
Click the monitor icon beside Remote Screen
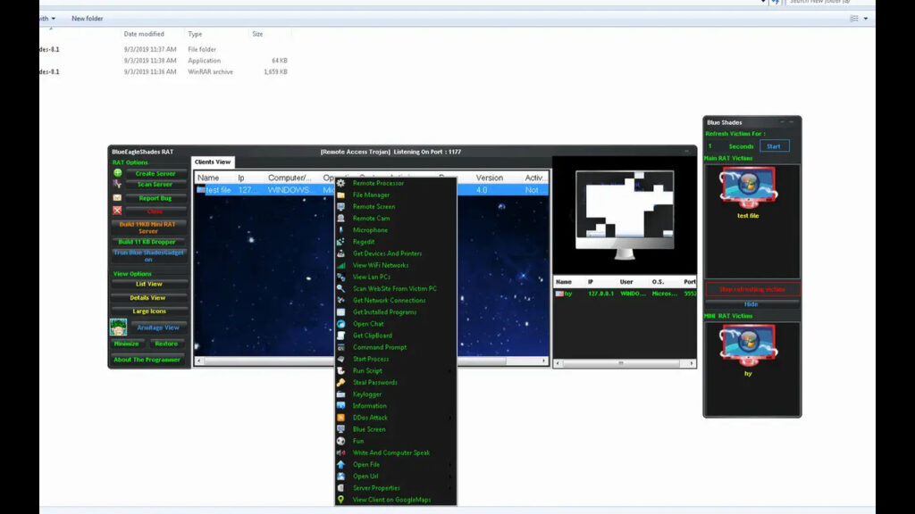tap(340, 206)
